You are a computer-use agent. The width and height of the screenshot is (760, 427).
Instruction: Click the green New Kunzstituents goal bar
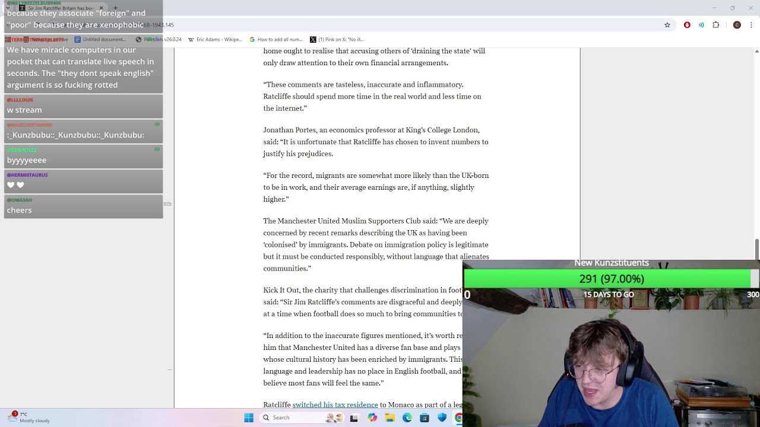[611, 279]
